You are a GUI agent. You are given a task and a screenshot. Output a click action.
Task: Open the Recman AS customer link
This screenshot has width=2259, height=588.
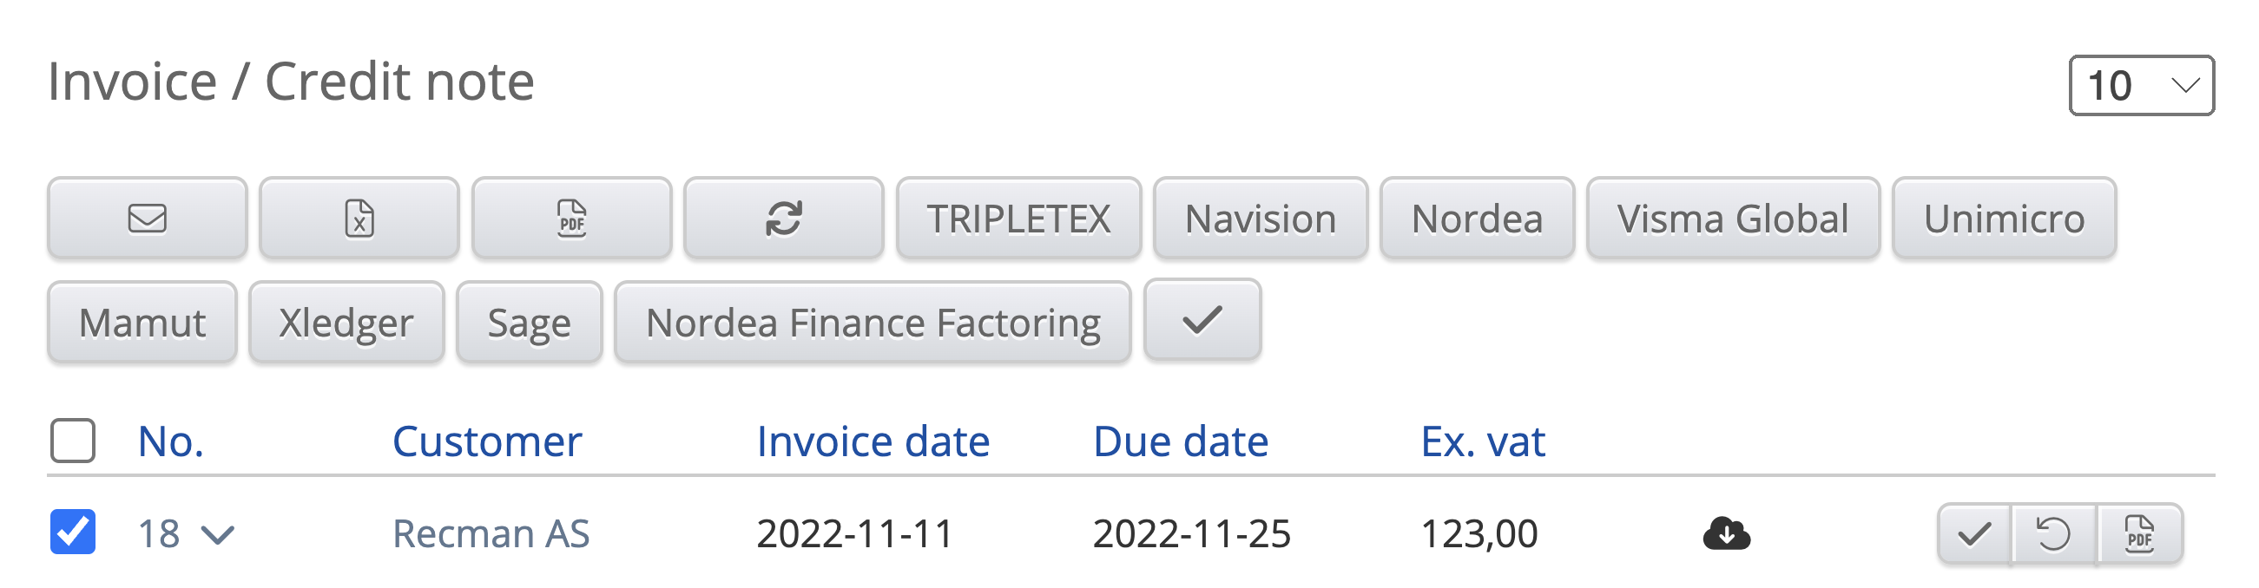point(491,533)
